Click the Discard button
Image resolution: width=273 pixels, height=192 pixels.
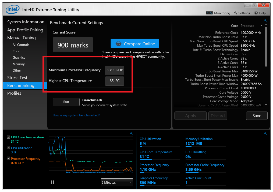pyautogui.click(x=218, y=116)
